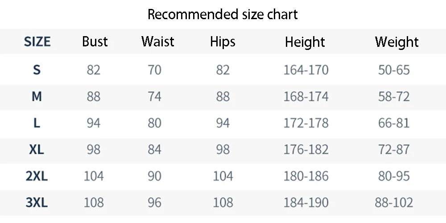Click the weight range 88-102 cell
The width and height of the screenshot is (446, 223).
pos(394,203)
